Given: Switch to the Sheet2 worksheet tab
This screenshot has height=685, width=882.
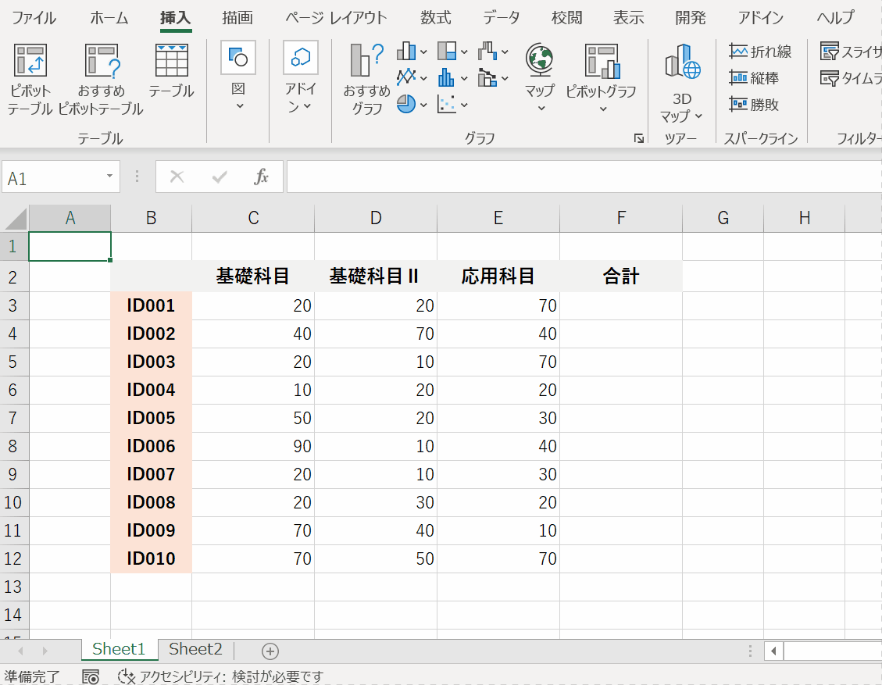Looking at the screenshot, I should [x=195, y=649].
